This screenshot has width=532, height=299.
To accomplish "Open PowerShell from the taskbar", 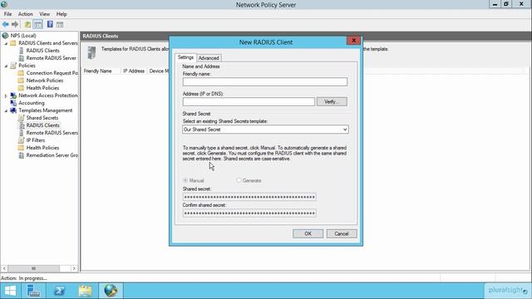I will tap(60, 291).
